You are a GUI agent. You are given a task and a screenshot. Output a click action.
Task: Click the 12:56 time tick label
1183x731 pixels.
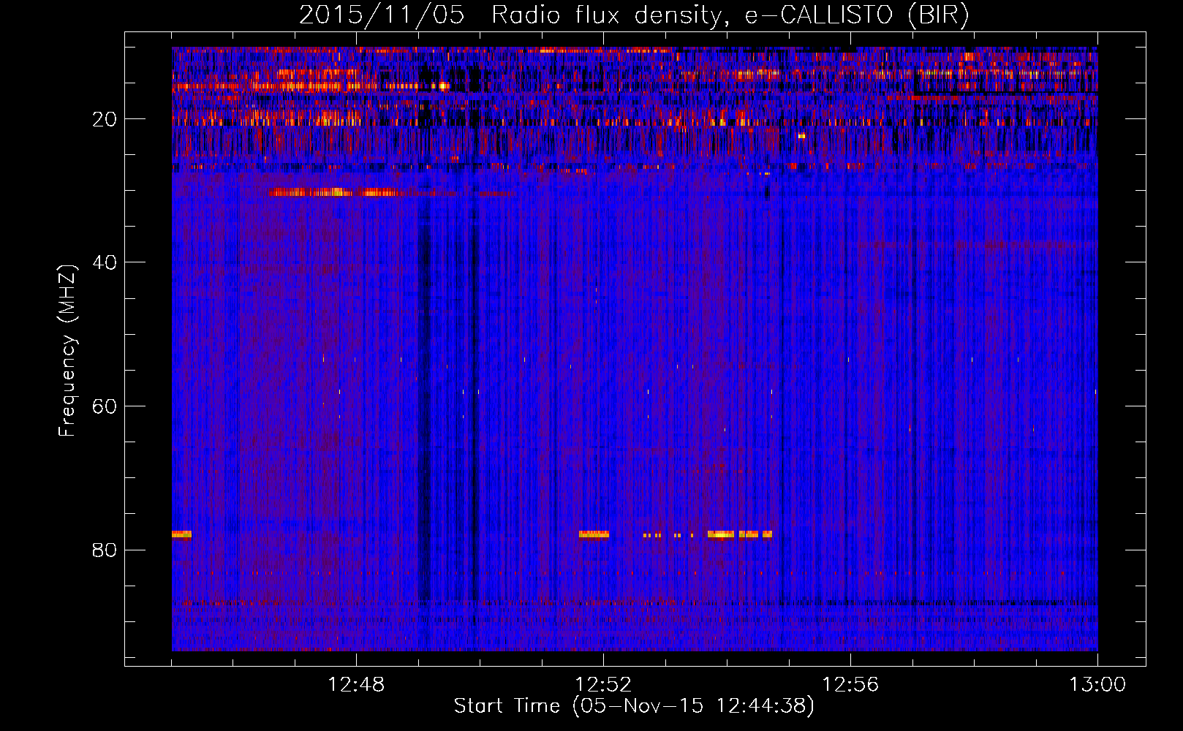tap(850, 685)
